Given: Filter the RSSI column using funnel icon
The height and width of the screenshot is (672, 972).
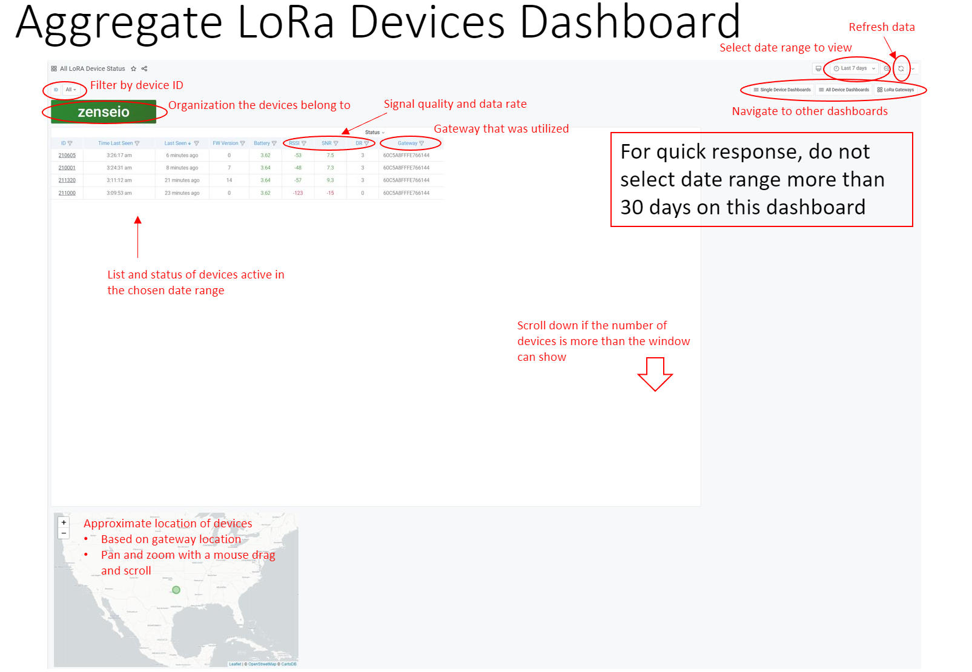Looking at the screenshot, I should [x=304, y=143].
